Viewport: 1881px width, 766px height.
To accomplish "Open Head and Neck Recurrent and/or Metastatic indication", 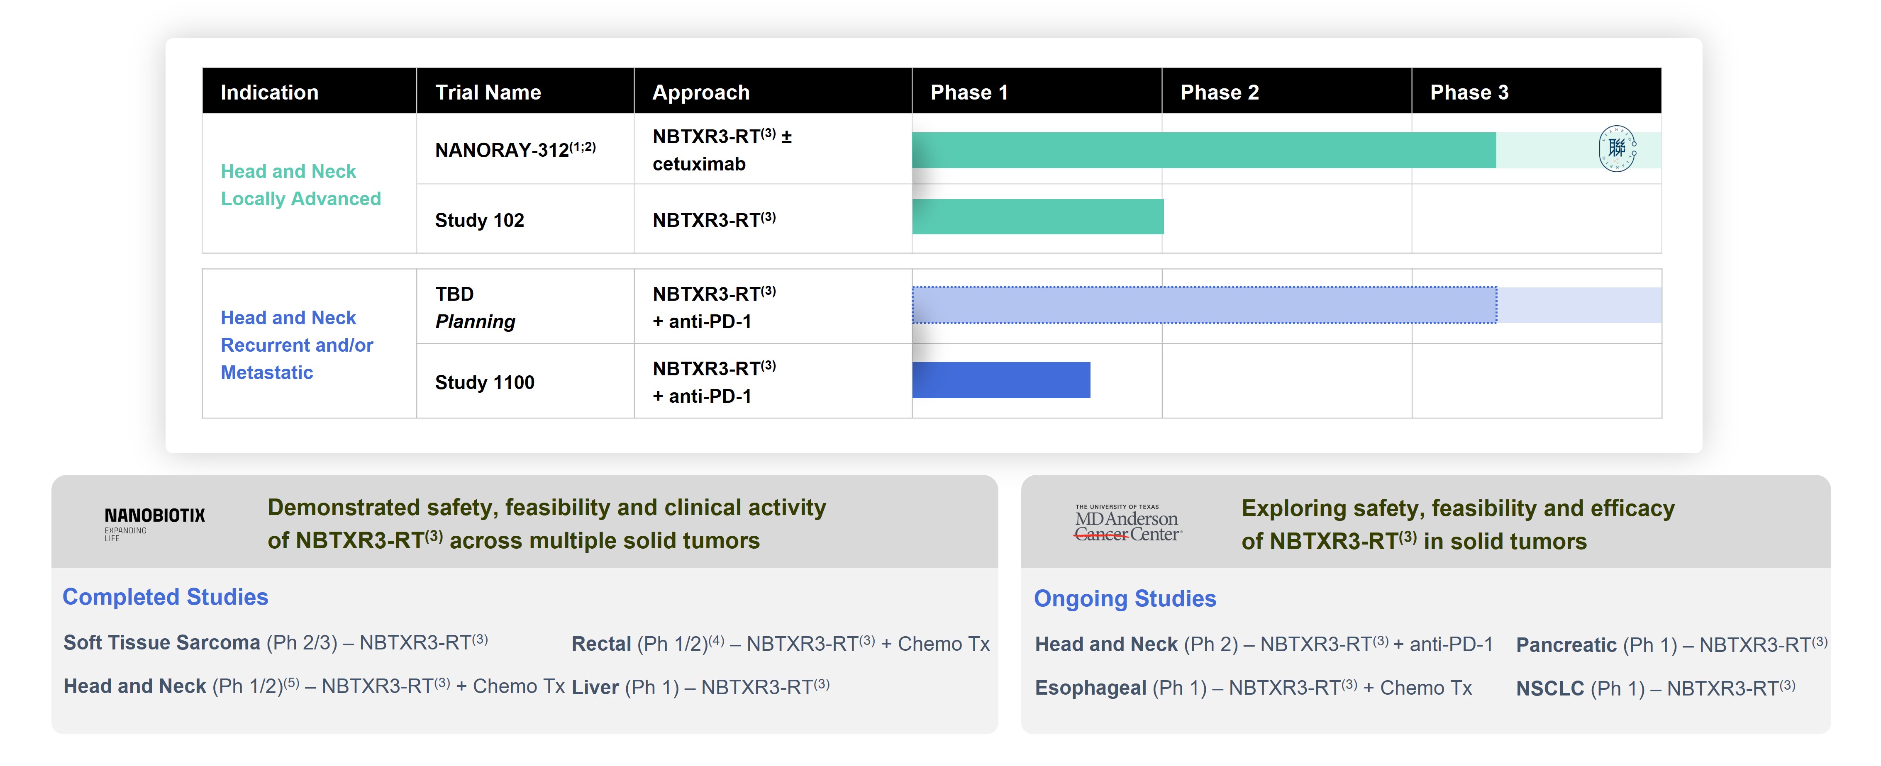I will click(296, 345).
